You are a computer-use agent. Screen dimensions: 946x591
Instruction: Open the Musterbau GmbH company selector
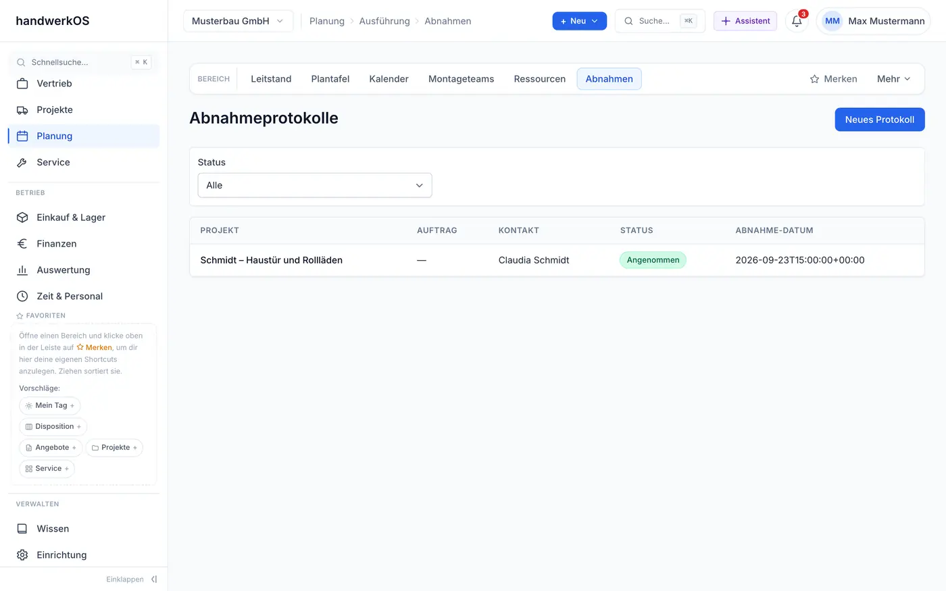[x=238, y=21]
